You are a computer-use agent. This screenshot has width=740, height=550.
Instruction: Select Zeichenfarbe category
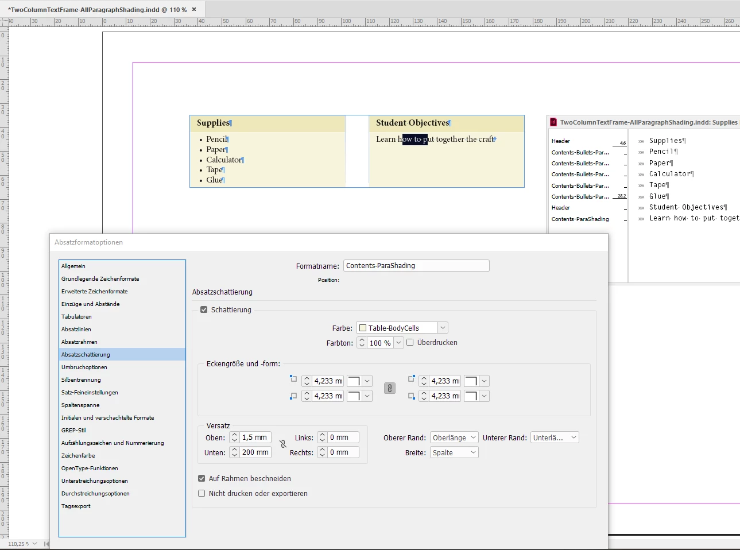(x=122, y=456)
